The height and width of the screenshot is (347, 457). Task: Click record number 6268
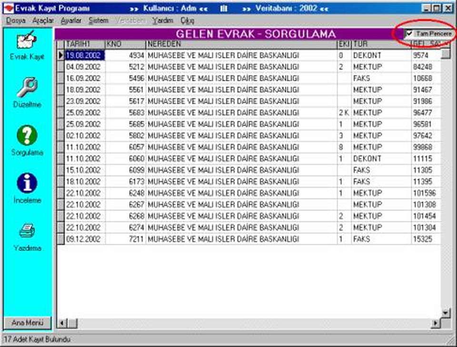(126, 216)
